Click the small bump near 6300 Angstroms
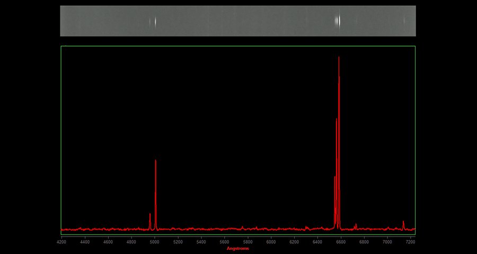 coord(306,227)
